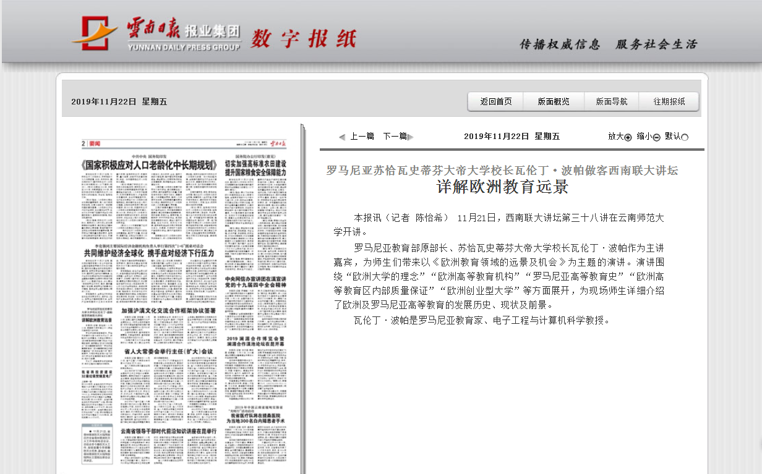Click the Yunnan Daily Press Group logo

pos(155,34)
